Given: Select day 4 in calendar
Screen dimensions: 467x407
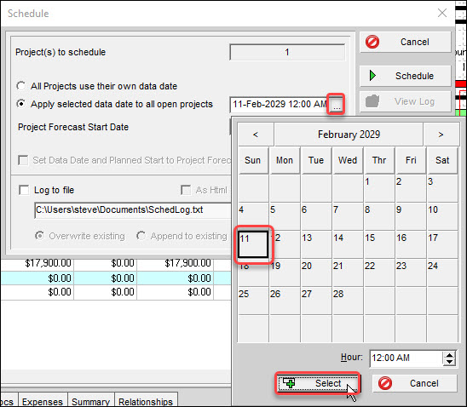Looking at the screenshot, I should pyautogui.click(x=253, y=216).
